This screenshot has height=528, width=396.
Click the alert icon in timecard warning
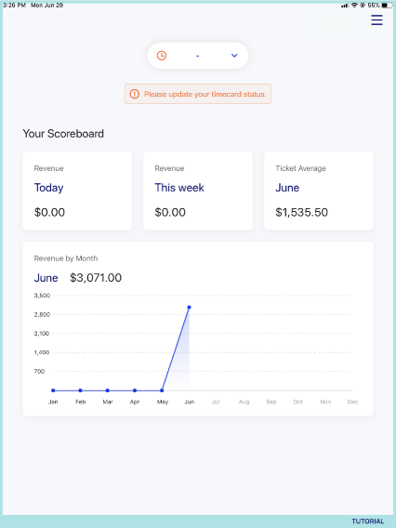pyautogui.click(x=135, y=94)
